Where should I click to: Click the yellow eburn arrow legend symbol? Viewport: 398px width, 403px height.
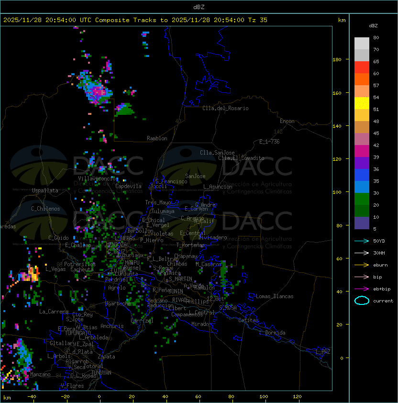362,265
